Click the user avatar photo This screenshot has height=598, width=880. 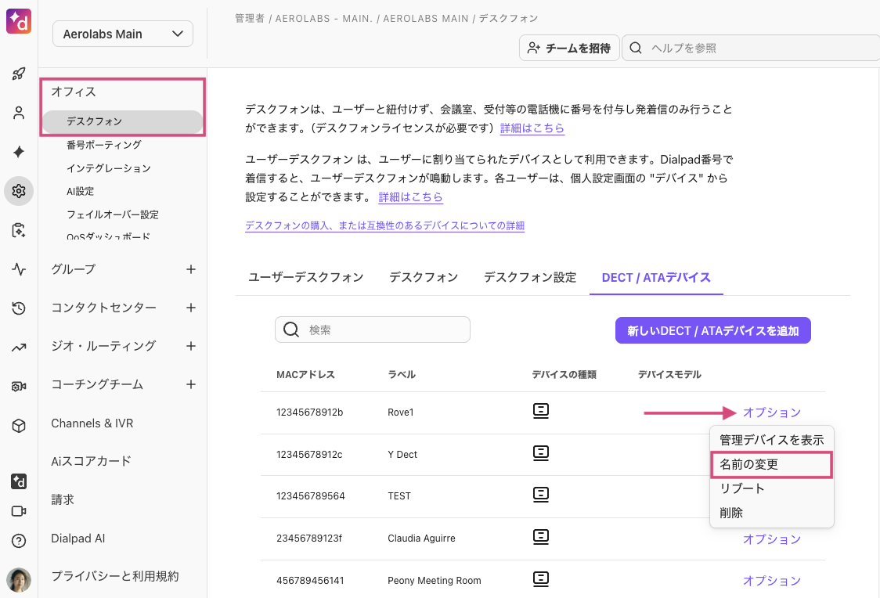coord(19,580)
